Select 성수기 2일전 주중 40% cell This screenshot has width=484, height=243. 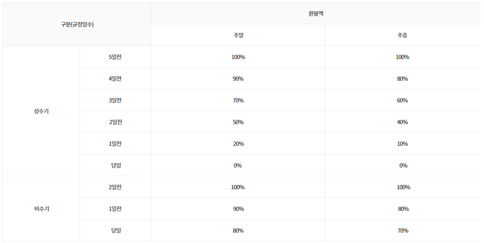402,122
